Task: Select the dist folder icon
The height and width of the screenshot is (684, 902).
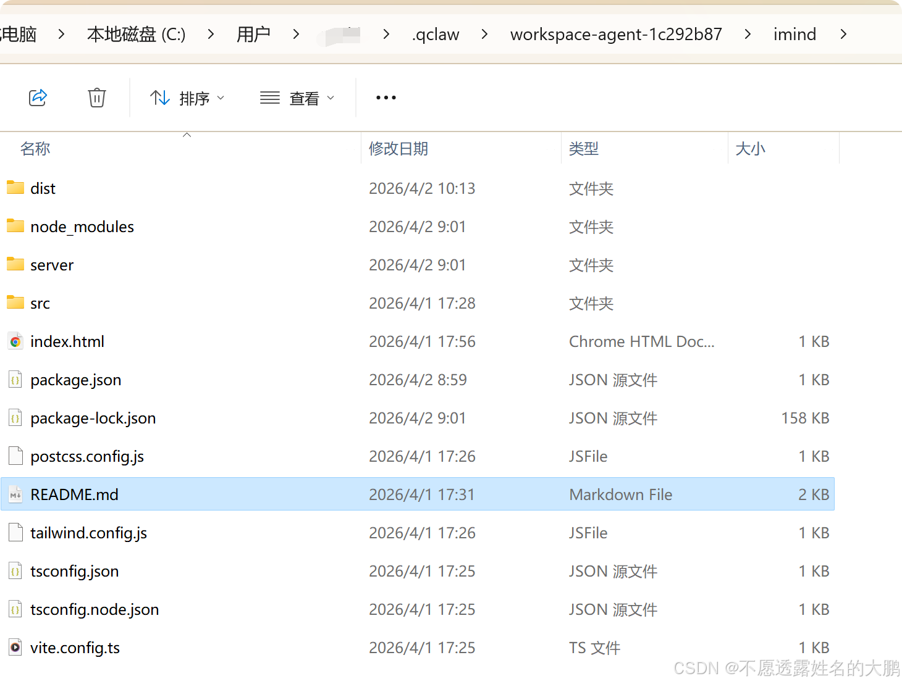Action: 15,188
